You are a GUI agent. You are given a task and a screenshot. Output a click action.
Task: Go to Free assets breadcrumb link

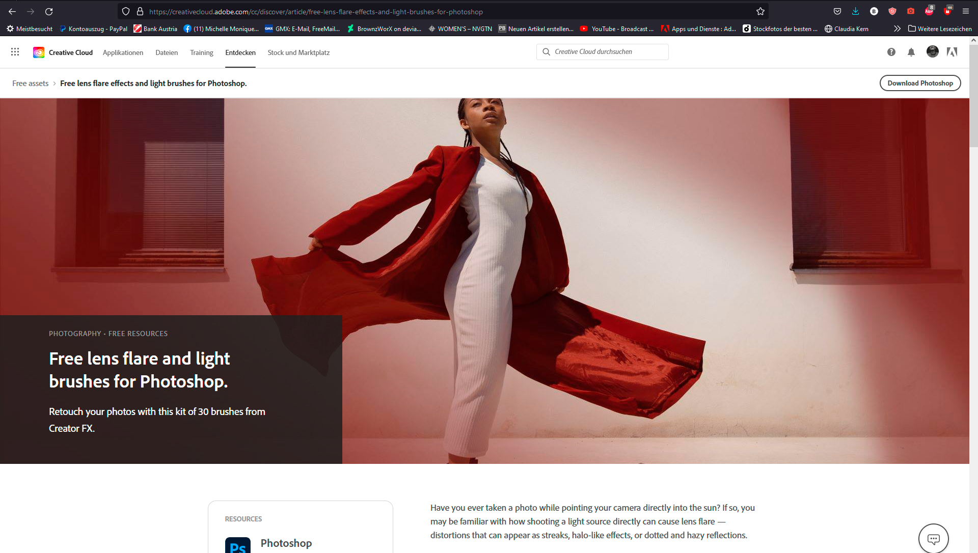pyautogui.click(x=30, y=84)
